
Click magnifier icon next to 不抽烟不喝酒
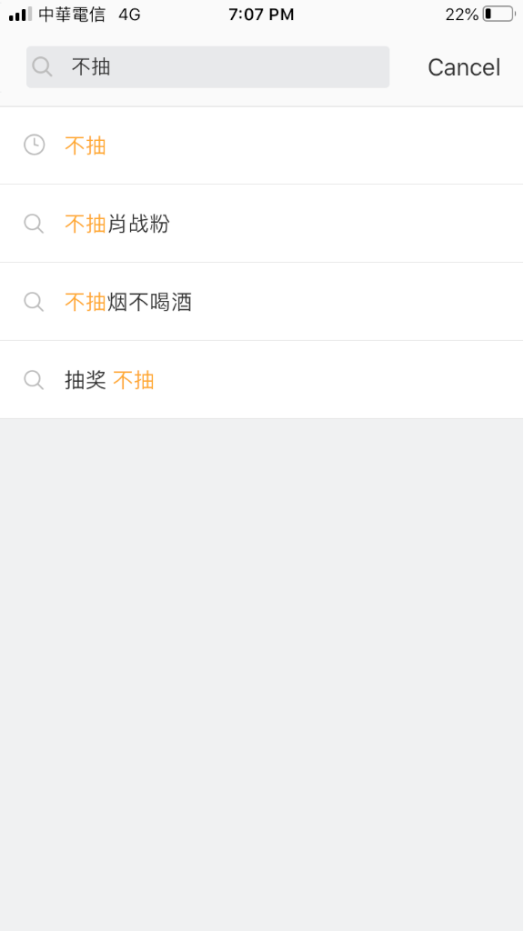click(34, 302)
